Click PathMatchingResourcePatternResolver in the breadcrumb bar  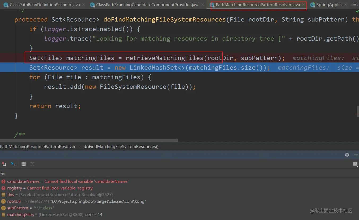click(x=38, y=147)
